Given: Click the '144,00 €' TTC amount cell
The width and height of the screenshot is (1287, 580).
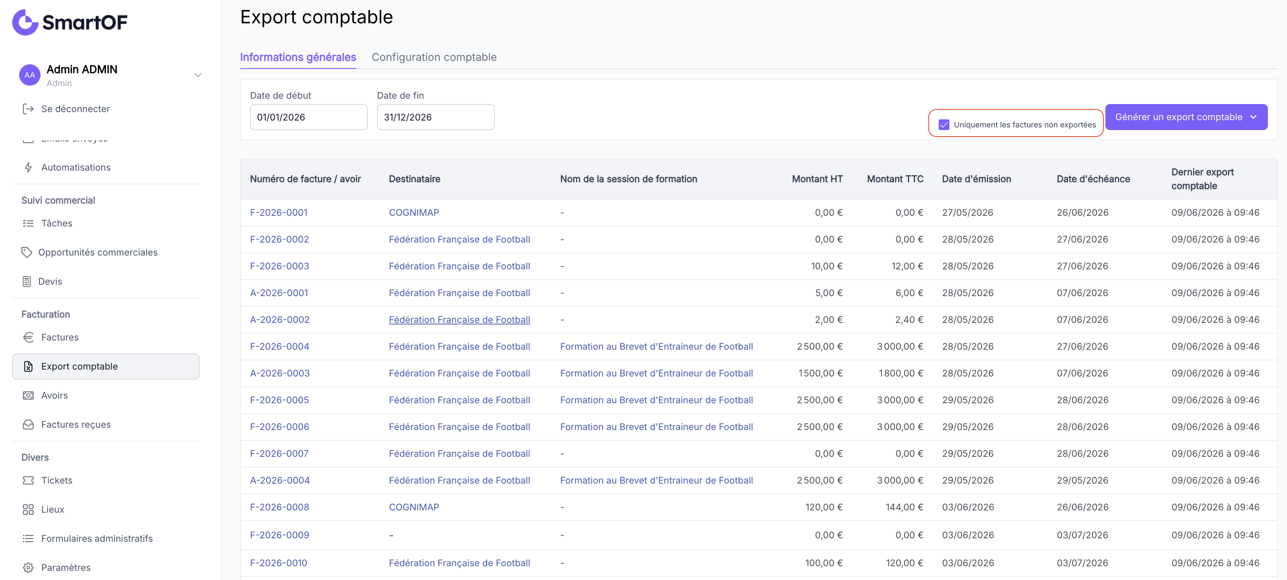Looking at the screenshot, I should click(x=904, y=507).
